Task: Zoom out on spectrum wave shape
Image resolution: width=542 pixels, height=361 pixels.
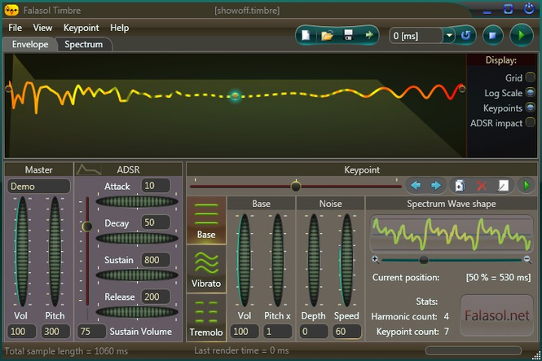Action: (x=527, y=259)
